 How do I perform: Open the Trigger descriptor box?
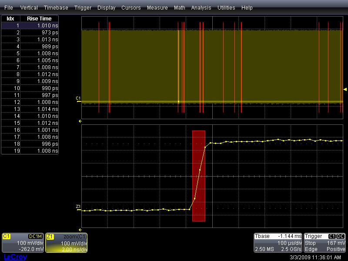(325, 243)
